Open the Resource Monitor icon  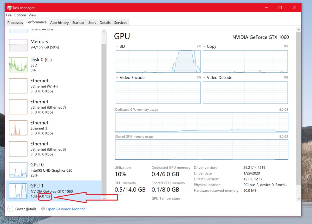[x=43, y=209]
